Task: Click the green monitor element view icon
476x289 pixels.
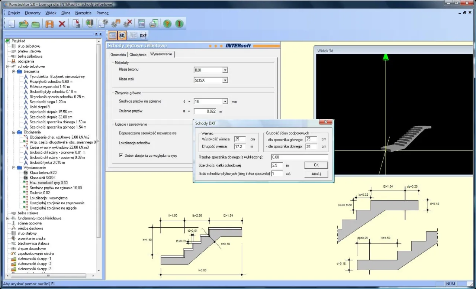Action: point(89,23)
